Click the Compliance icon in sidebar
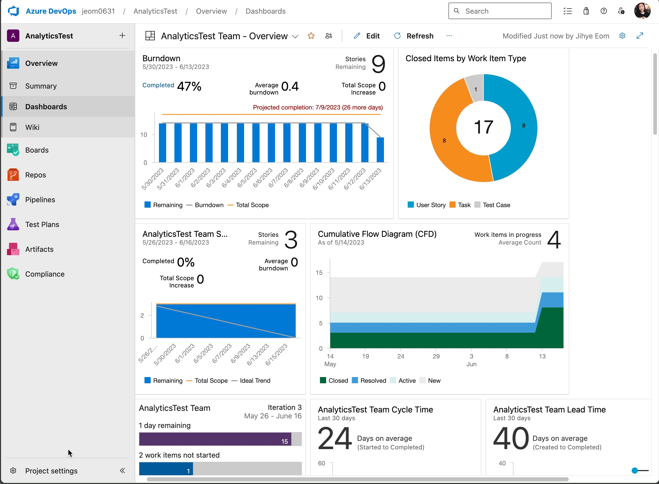The width and height of the screenshot is (659, 484). tap(13, 274)
